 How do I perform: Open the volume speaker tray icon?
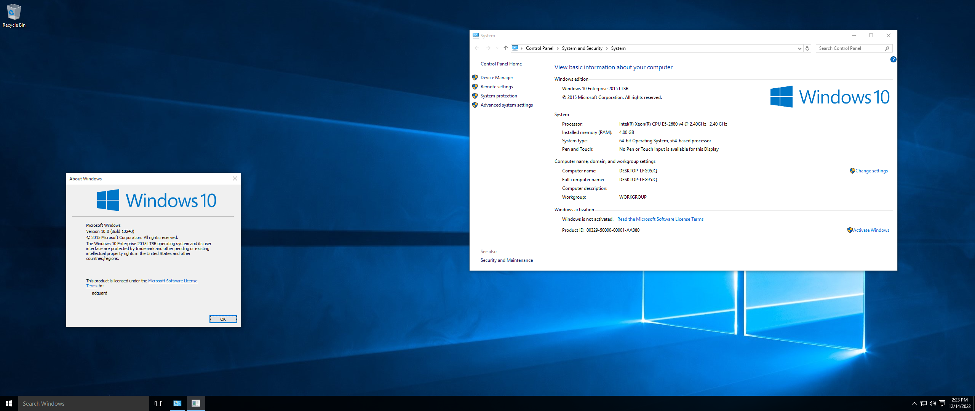click(932, 403)
